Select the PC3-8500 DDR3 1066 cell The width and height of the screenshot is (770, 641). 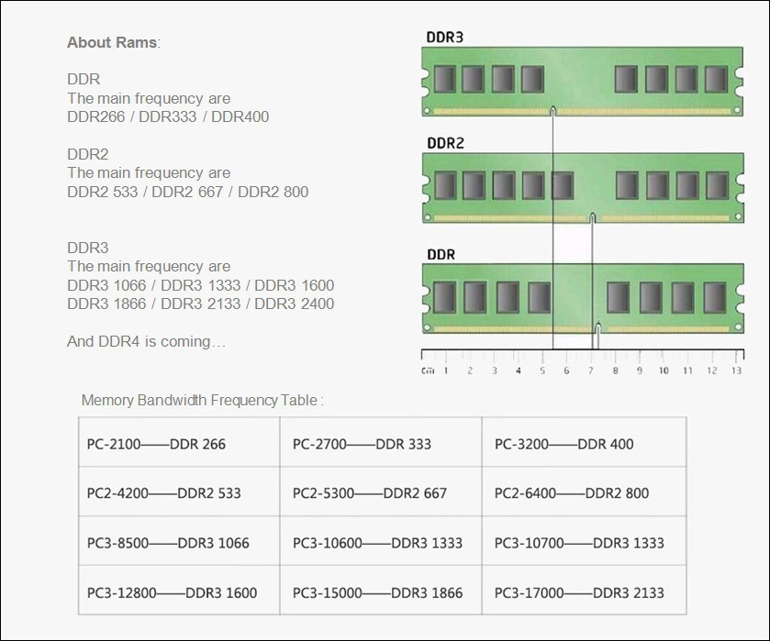179,541
